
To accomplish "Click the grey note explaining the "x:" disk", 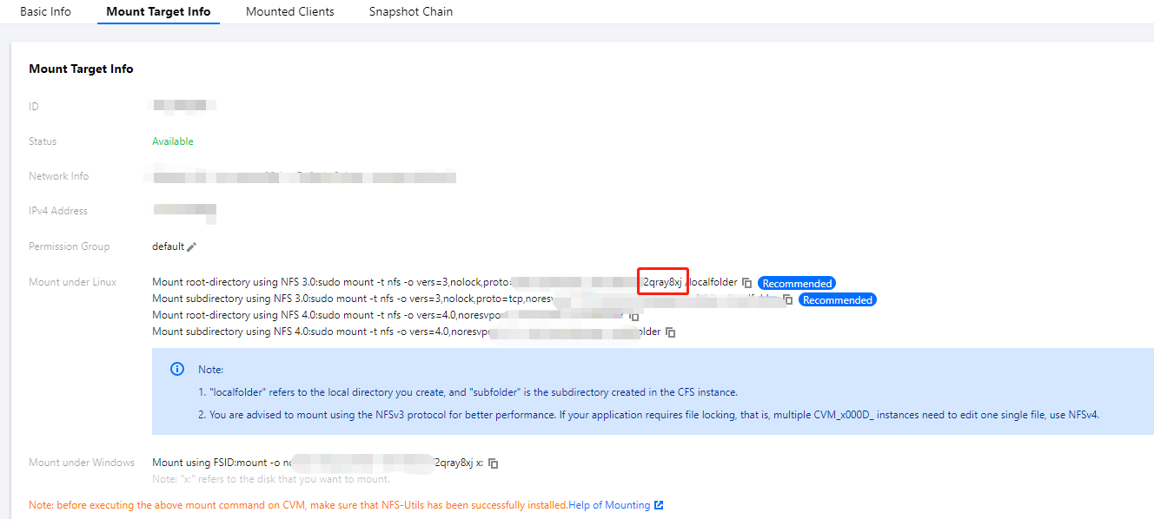I will pyautogui.click(x=271, y=479).
